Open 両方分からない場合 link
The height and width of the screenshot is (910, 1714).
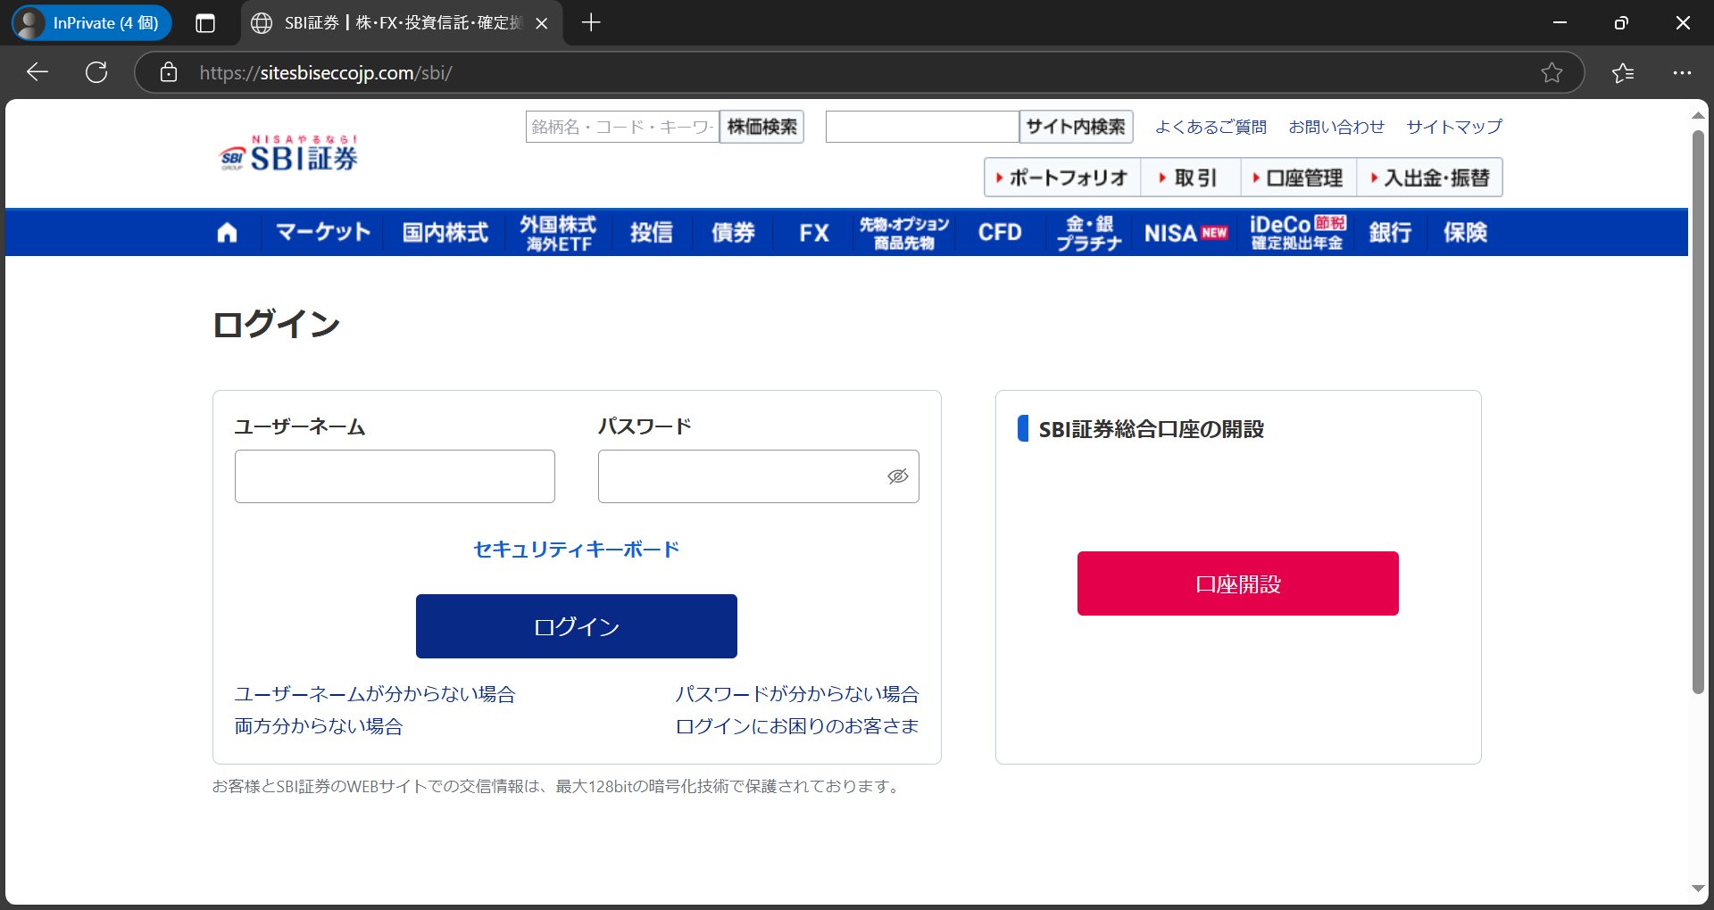(319, 726)
